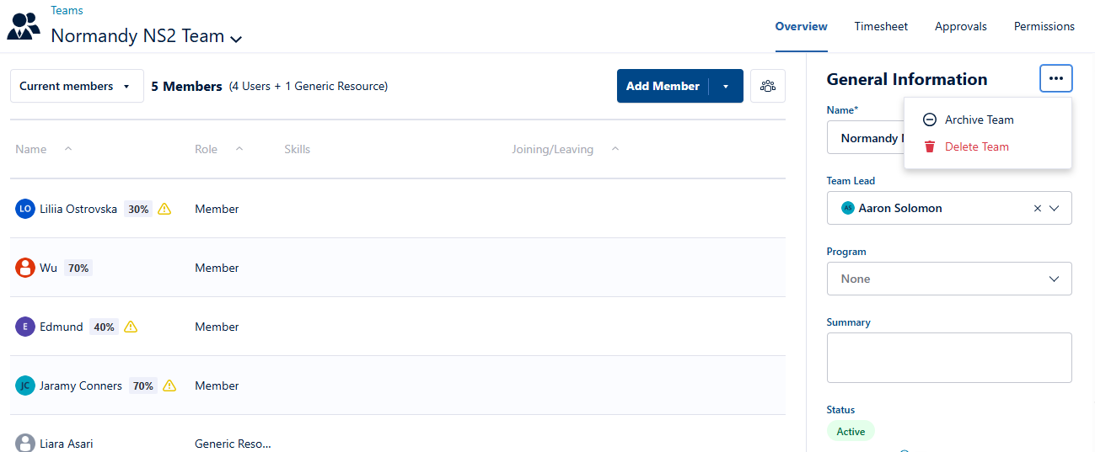Click the warning icon next to Liliia Ostrovska
The image size is (1095, 452).
coord(164,209)
